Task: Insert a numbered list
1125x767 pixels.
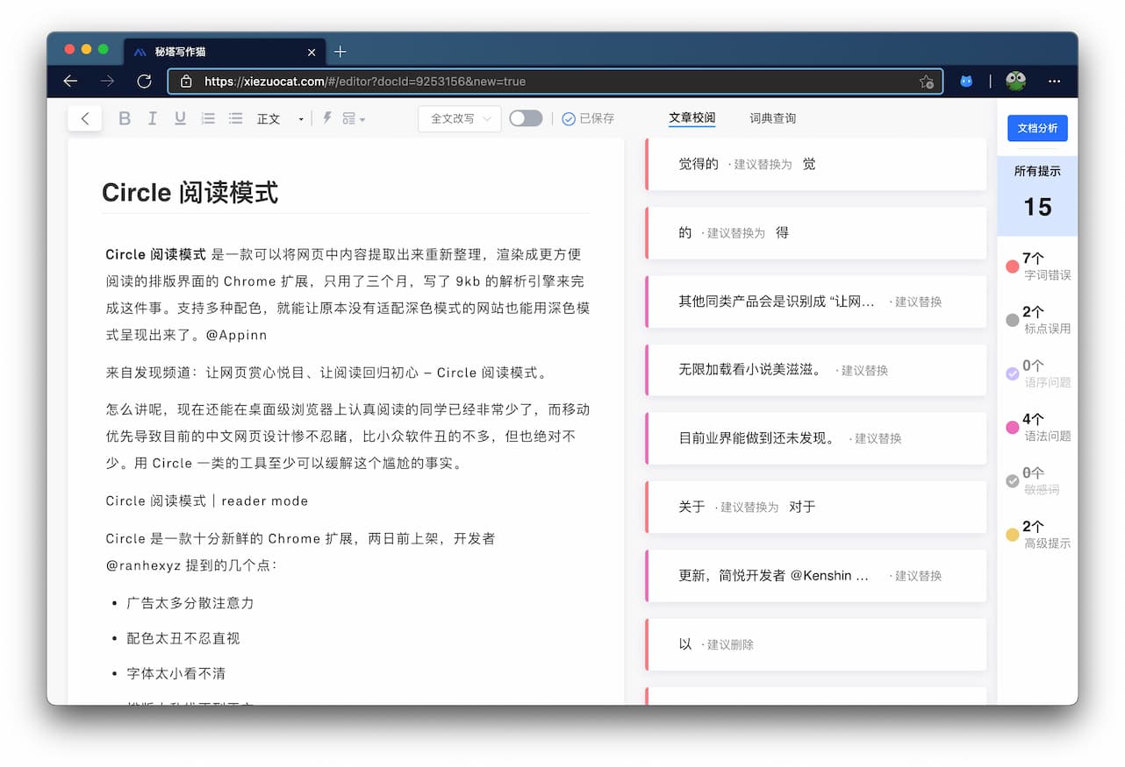Action: (208, 118)
